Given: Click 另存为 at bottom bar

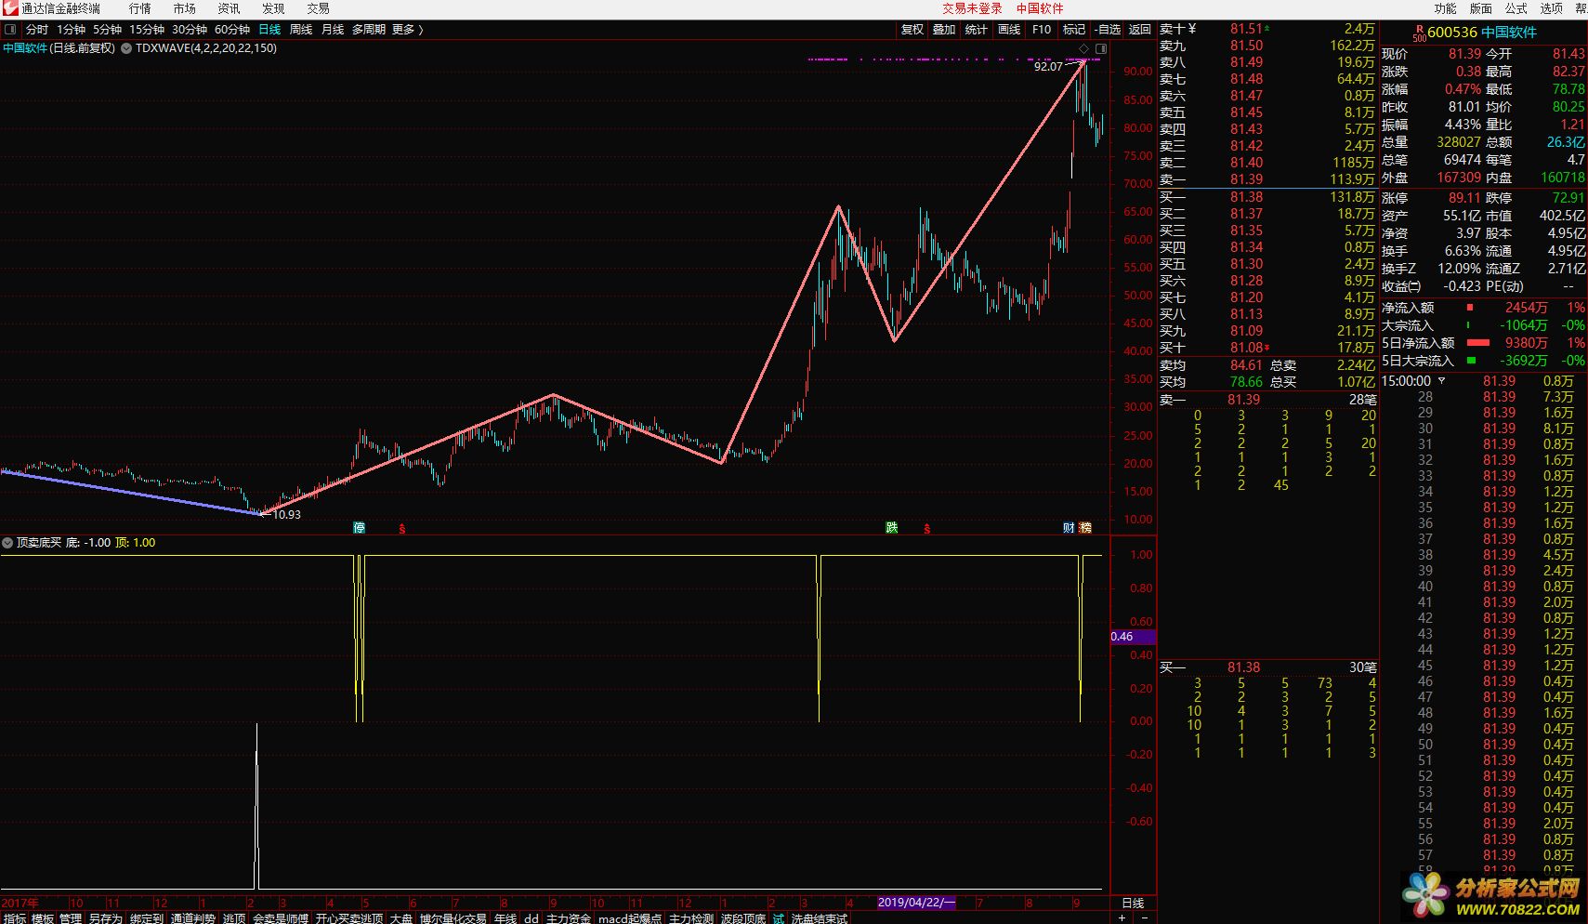Looking at the screenshot, I should click(105, 918).
